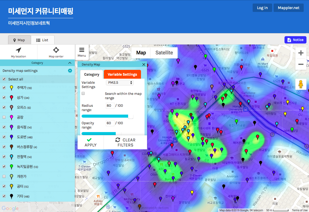Image resolution: width=309 pixels, height=212 pixels.
Task: Uncheck the 공터 category checkbox
Action: pos(4,186)
